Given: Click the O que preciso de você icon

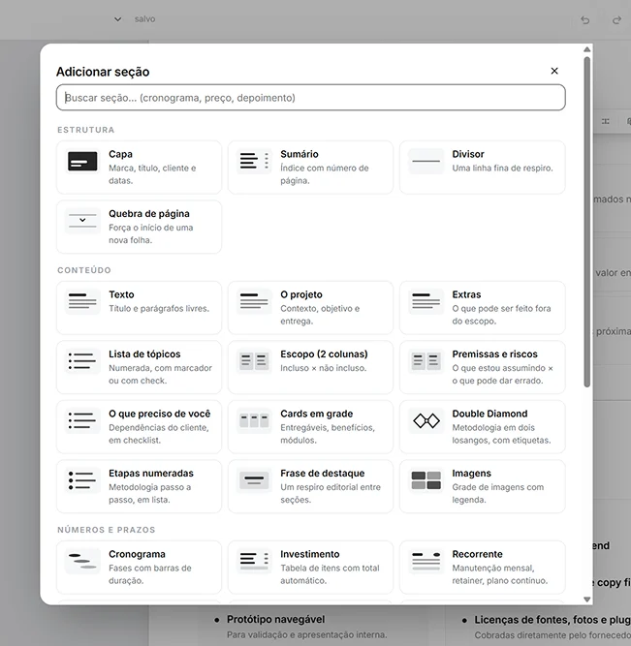Looking at the screenshot, I should 82,420.
